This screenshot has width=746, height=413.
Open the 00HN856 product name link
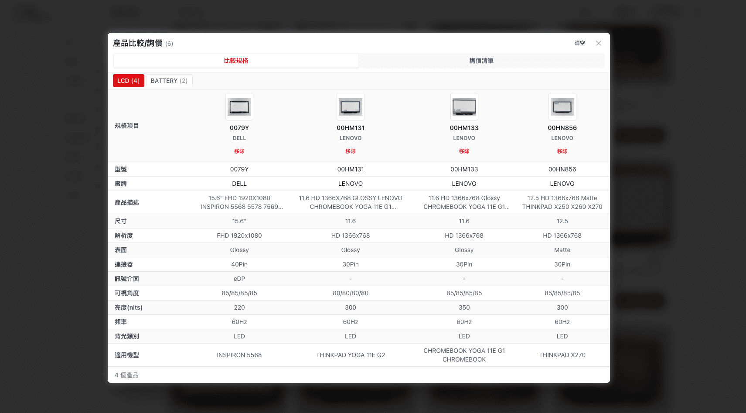(562, 128)
